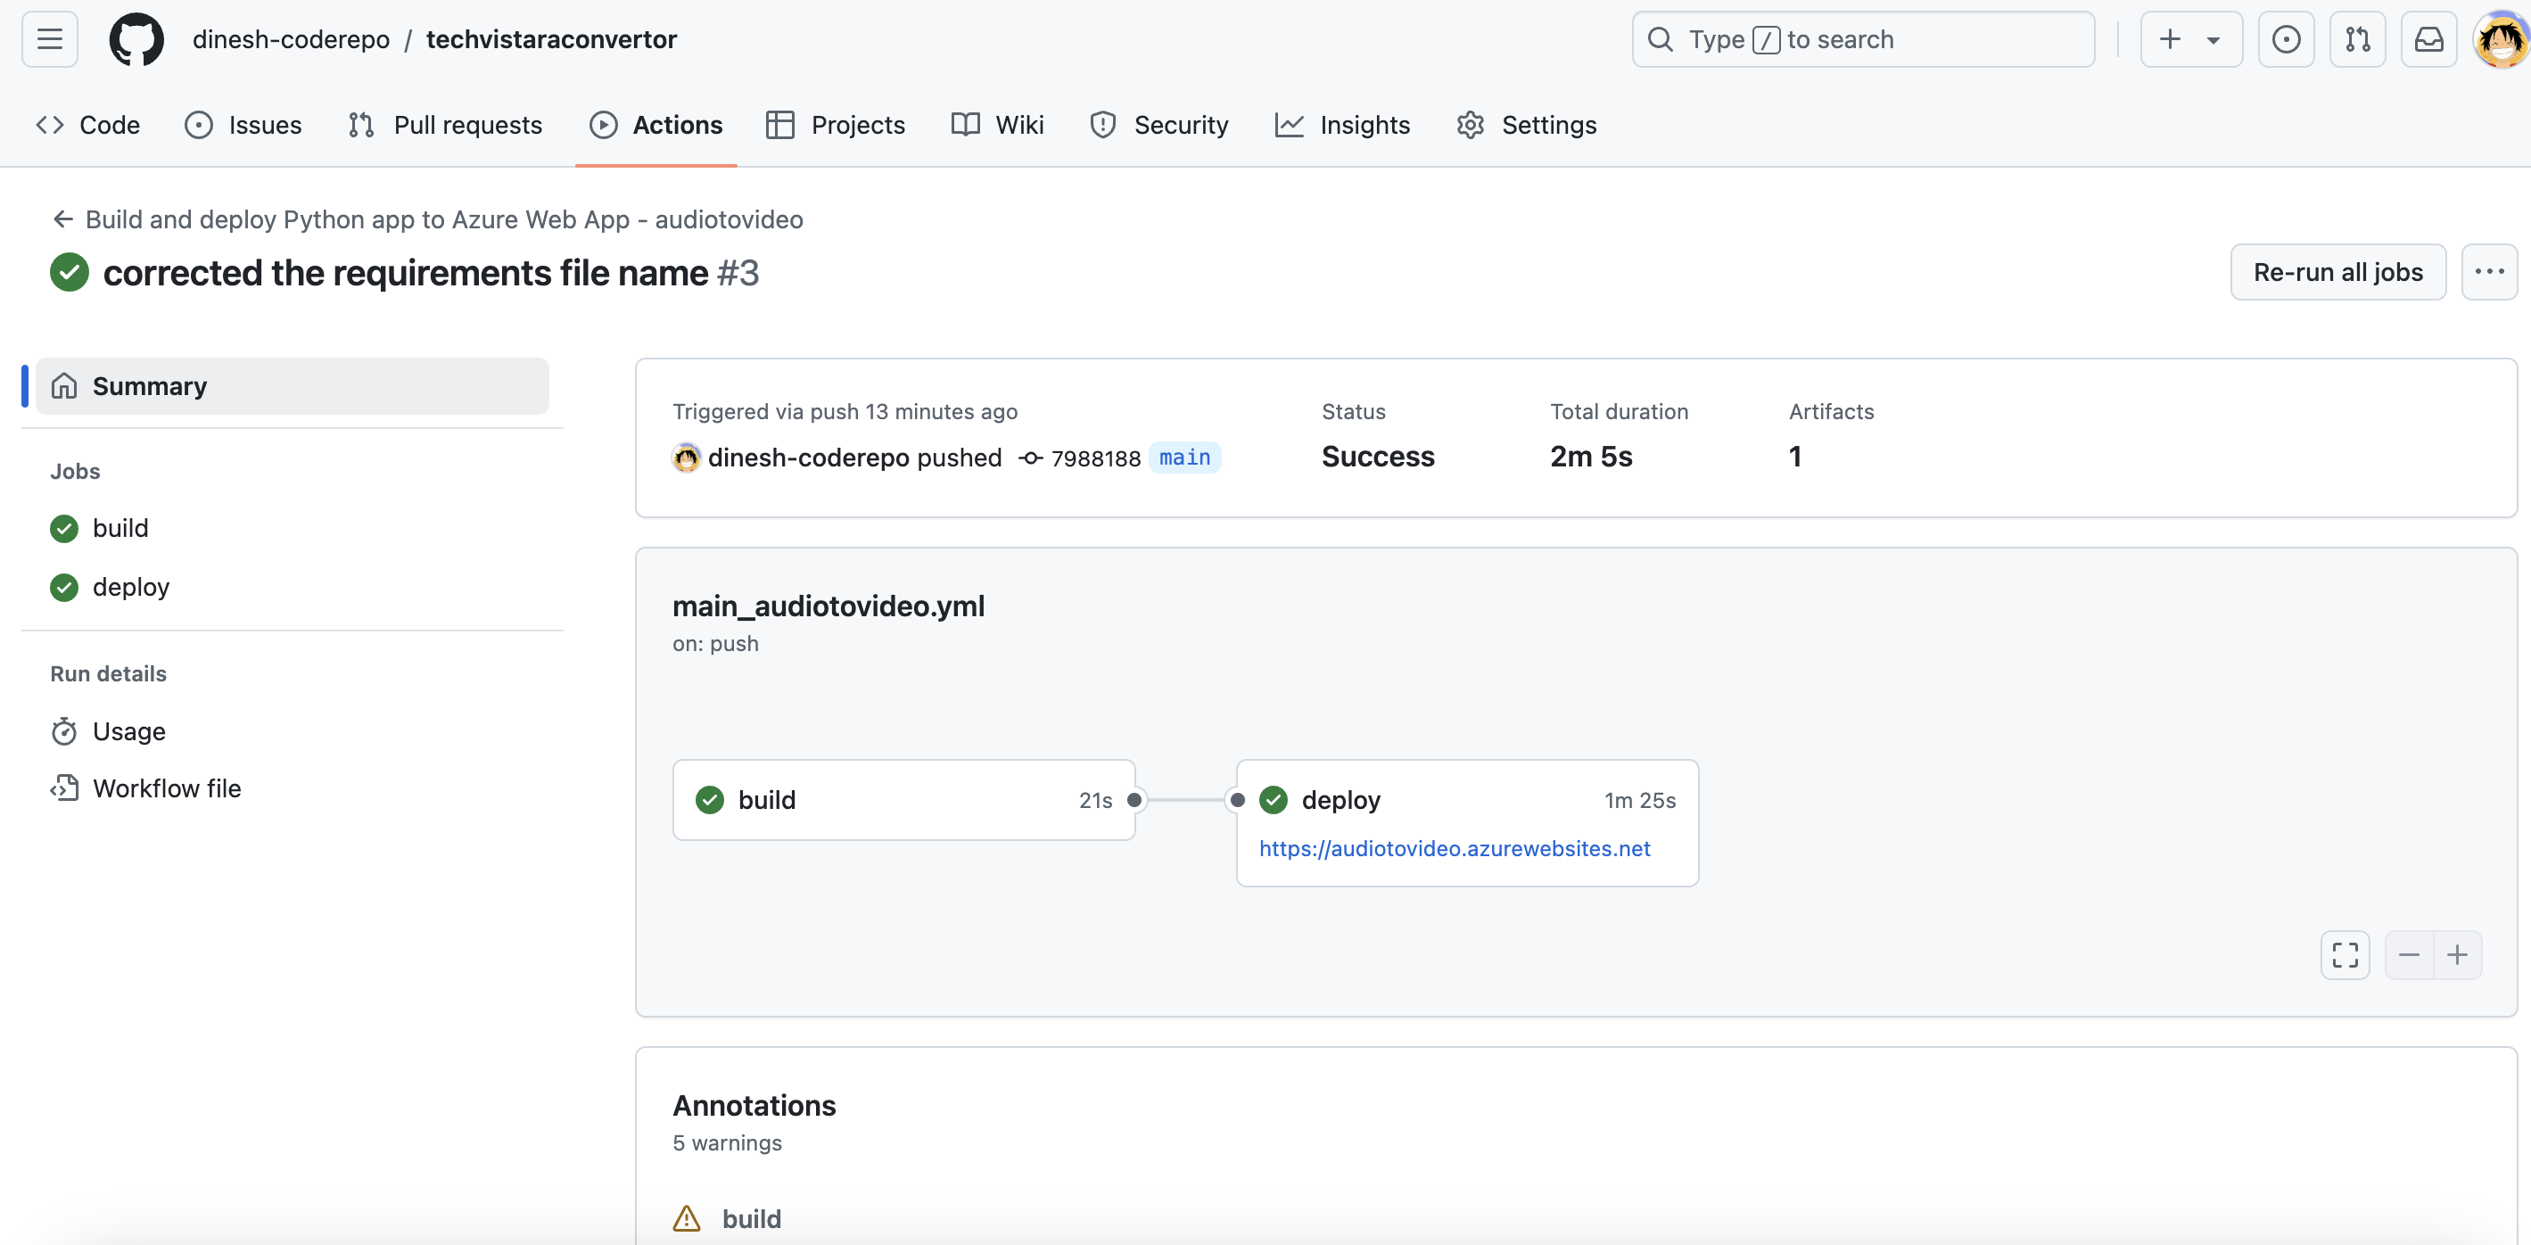Go to the GitHub homepage logo
Viewport: 2531px width, 1245px height.
point(136,39)
